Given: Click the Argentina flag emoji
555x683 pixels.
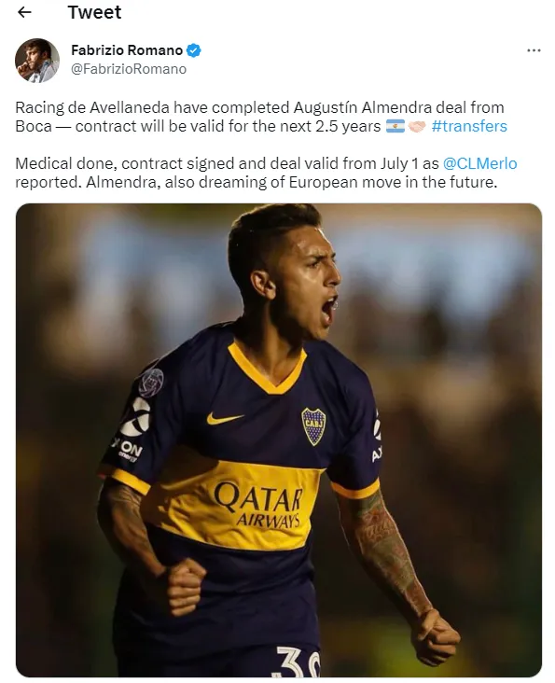Looking at the screenshot, I should coord(395,126).
